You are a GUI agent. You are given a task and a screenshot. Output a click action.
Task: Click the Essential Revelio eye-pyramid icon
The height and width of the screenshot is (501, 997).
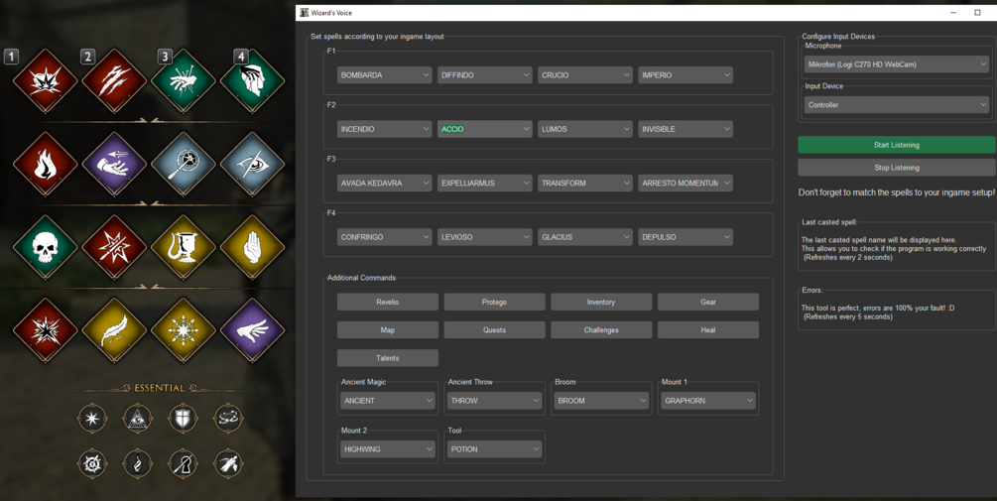[137, 419]
